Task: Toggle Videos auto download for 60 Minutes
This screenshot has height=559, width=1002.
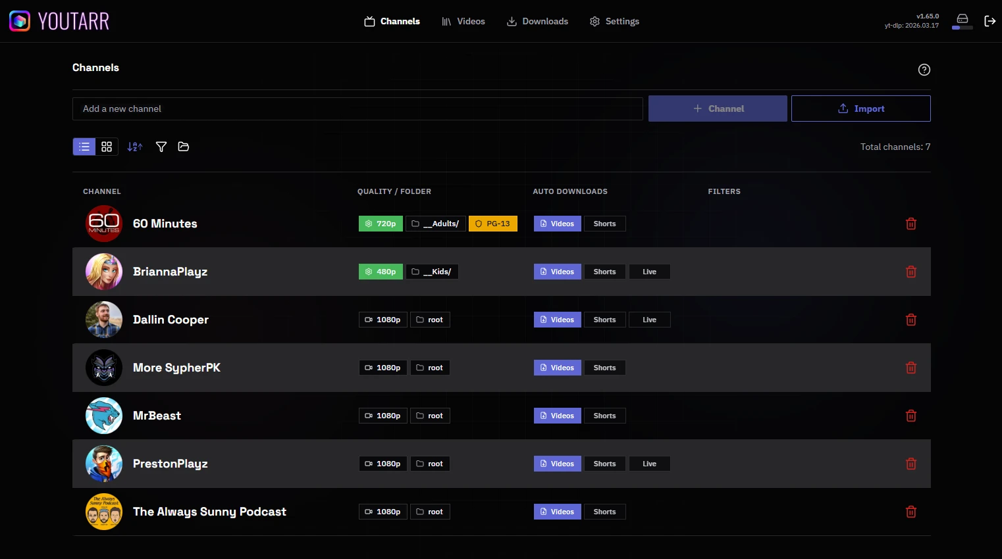Action: [x=558, y=224]
